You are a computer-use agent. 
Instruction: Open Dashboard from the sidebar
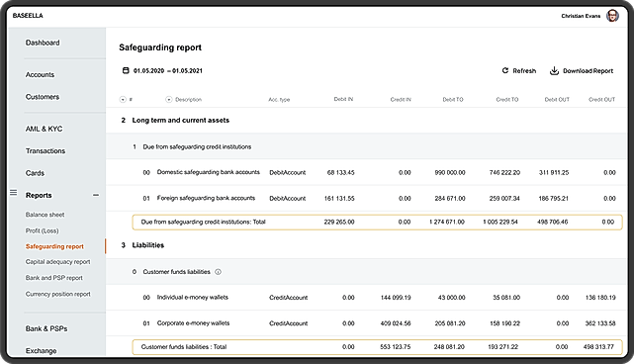point(43,43)
